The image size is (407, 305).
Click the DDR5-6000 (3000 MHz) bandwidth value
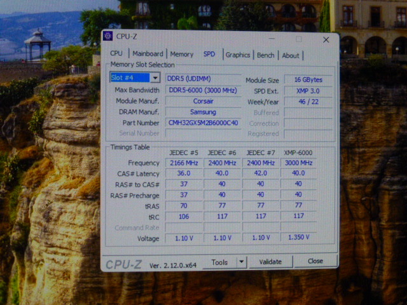coord(203,90)
